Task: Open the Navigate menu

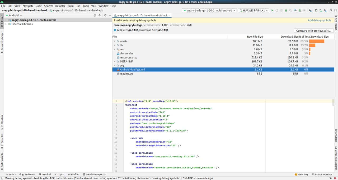Action: (28, 6)
